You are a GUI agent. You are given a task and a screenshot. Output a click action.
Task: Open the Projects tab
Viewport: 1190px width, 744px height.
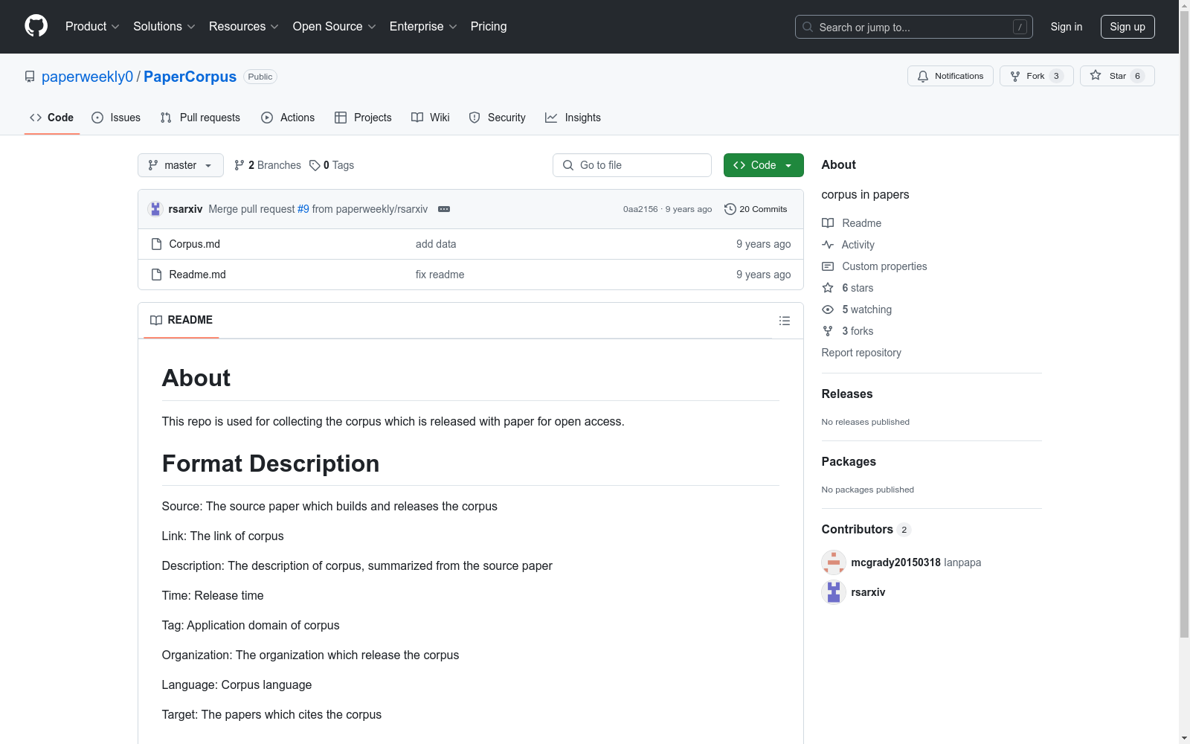point(363,118)
